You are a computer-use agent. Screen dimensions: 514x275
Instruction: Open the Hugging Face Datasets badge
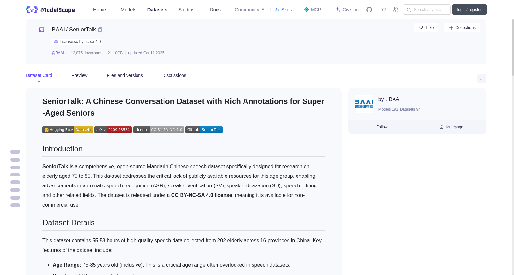(68, 130)
